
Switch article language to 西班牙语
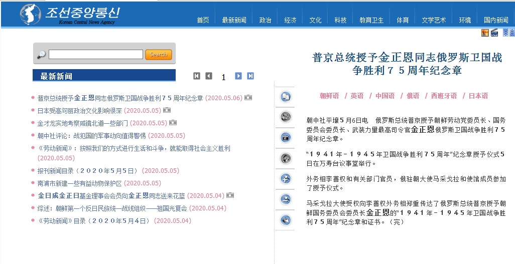point(444,96)
